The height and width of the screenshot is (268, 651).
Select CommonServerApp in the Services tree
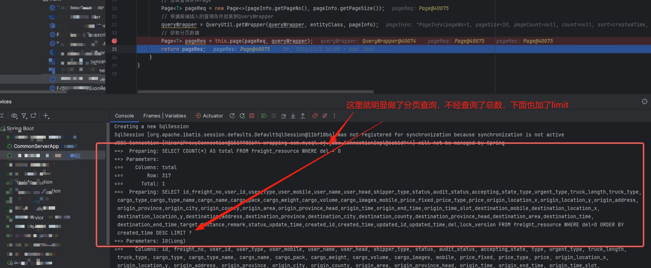click(36, 146)
